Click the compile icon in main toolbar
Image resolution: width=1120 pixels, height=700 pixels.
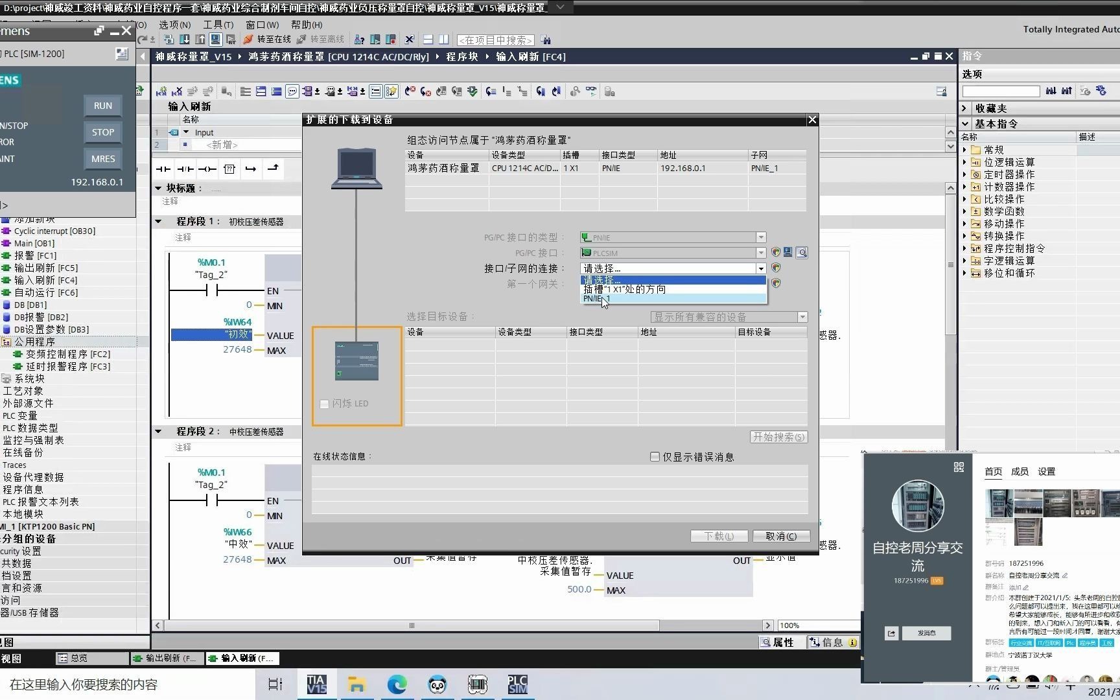pyautogui.click(x=169, y=40)
